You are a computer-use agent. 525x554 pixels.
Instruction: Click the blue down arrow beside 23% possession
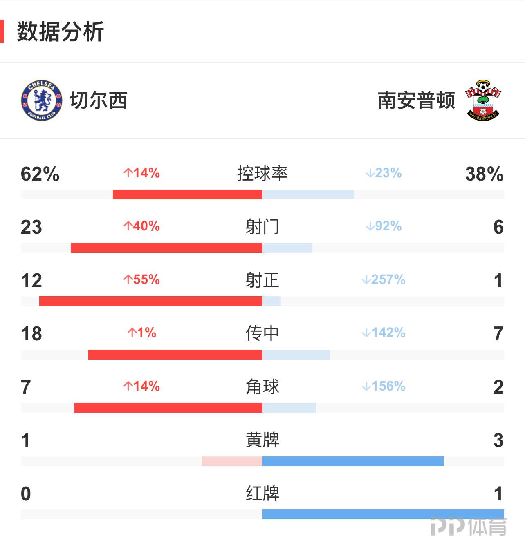pos(370,173)
